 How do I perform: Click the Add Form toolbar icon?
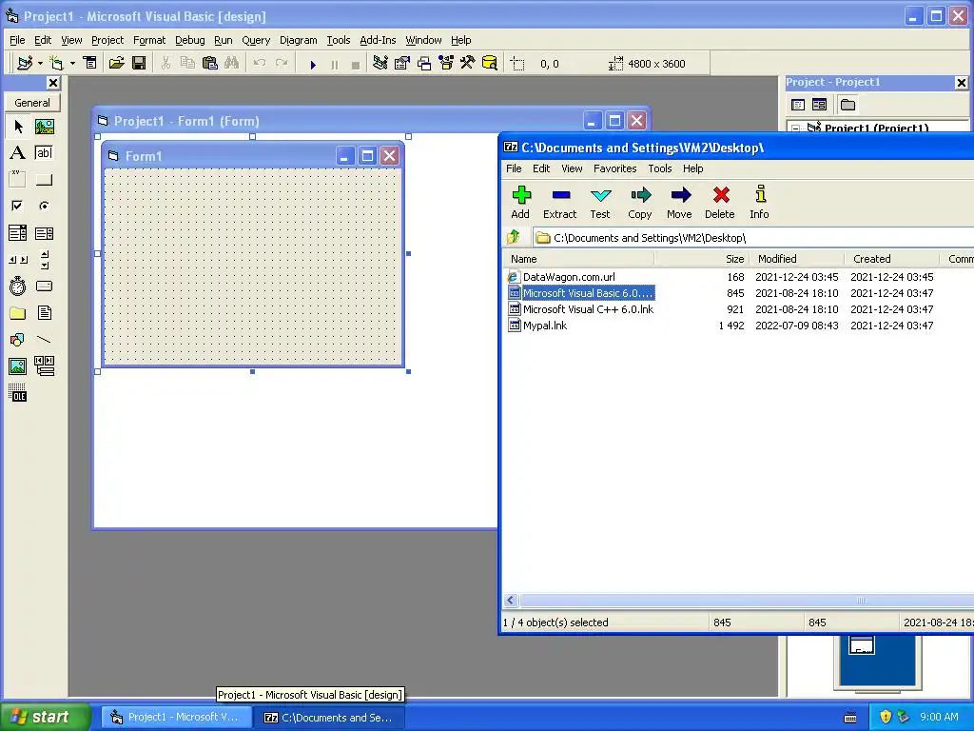click(56, 64)
